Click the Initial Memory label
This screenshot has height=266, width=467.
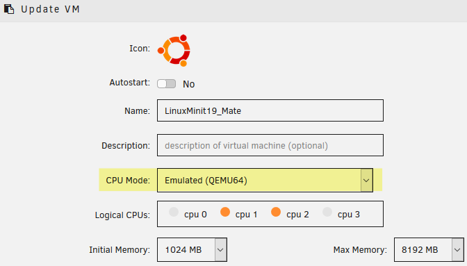point(120,250)
